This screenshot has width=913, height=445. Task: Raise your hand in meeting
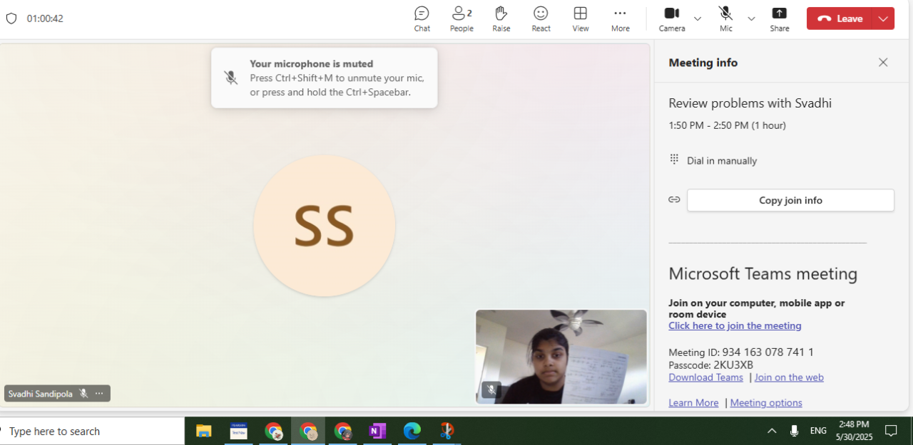501,19
